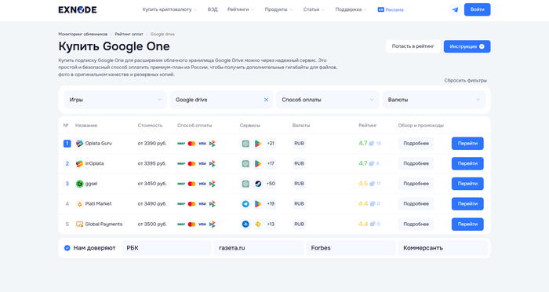The width and height of the screenshot is (549, 292).
Task: Open the Инструкция button
Action: 467,46
